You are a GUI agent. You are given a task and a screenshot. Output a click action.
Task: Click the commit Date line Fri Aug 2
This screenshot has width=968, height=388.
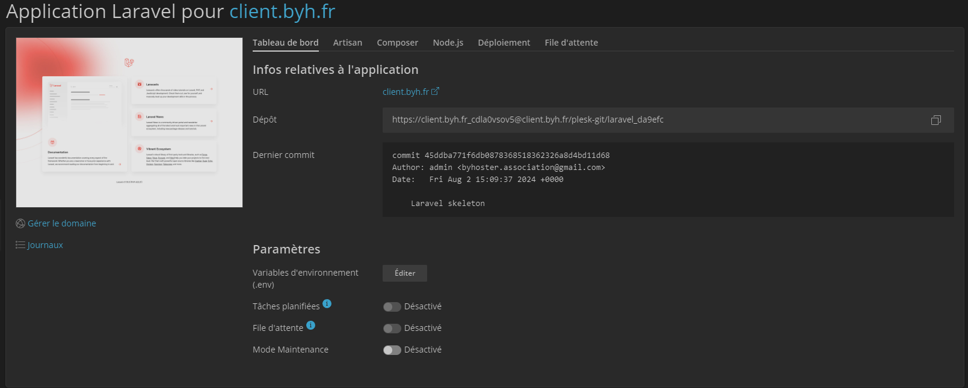pos(478,180)
